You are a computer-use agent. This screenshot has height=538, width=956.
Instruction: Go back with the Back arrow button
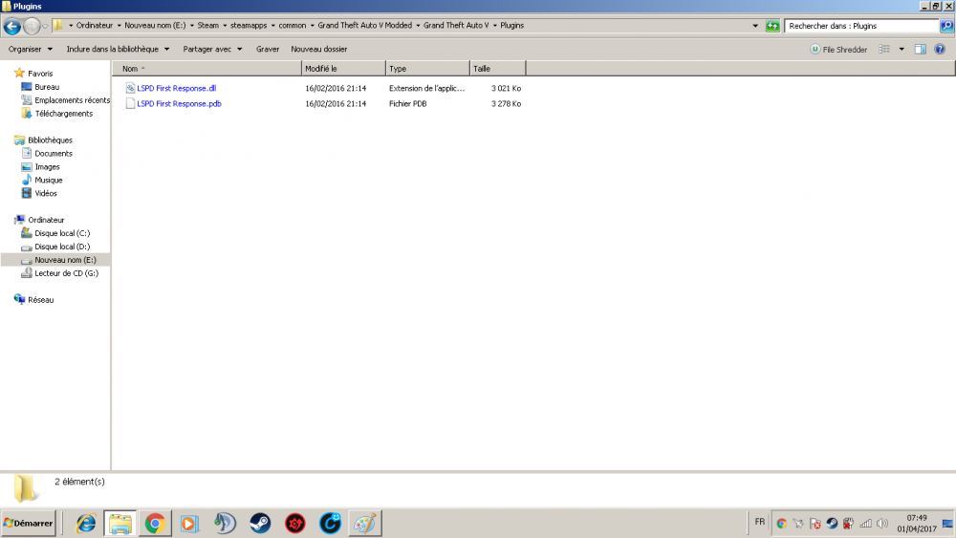pos(11,26)
